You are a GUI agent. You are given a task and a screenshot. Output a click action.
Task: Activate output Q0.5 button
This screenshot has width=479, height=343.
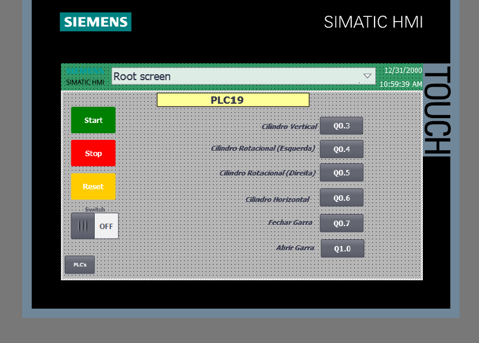(341, 173)
